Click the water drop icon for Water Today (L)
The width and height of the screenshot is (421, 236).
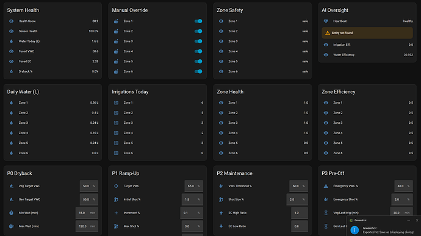click(11, 41)
